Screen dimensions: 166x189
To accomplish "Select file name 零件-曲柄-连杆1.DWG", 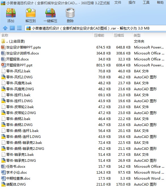I will click(24, 137).
